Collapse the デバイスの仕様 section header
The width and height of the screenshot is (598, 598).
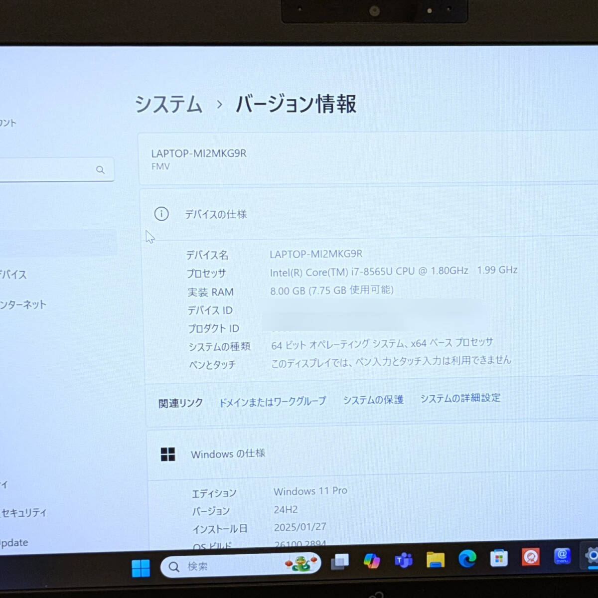[x=369, y=213]
